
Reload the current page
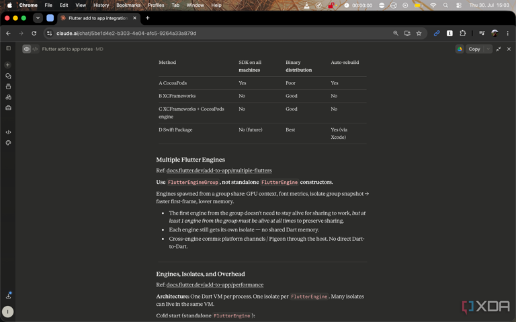point(34,33)
